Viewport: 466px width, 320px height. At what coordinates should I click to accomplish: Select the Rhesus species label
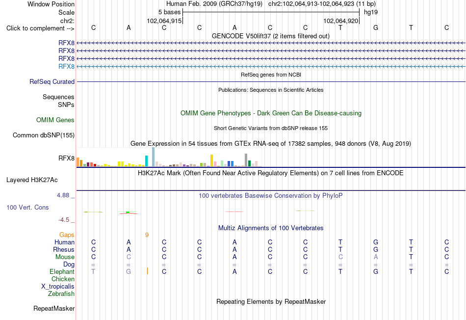click(x=64, y=249)
